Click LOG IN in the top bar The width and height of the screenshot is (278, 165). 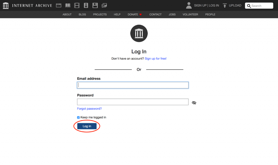click(214, 5)
